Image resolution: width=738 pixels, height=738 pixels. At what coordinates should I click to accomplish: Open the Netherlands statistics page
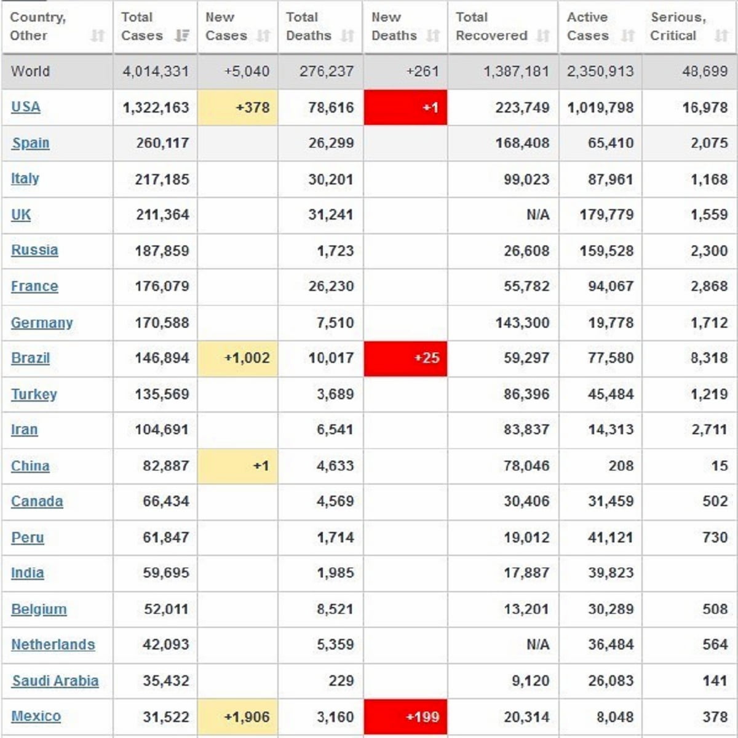52,645
